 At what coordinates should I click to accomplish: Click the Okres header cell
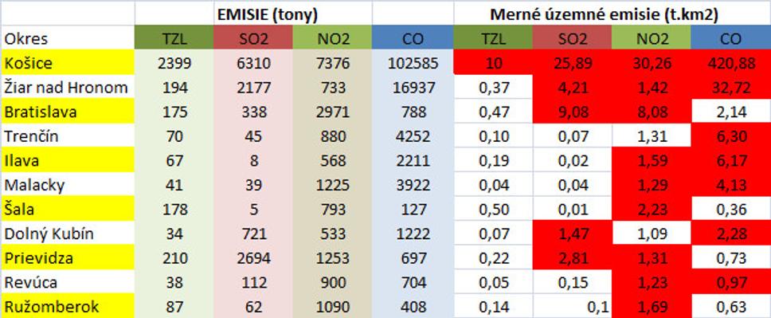click(x=68, y=38)
